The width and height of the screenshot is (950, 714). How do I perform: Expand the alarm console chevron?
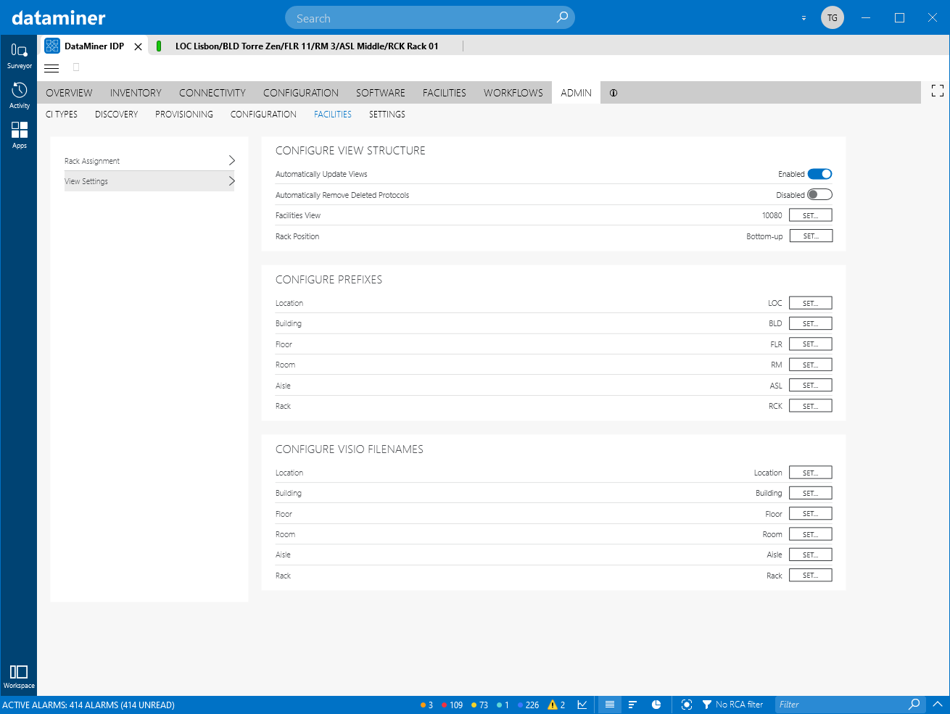[938, 704]
